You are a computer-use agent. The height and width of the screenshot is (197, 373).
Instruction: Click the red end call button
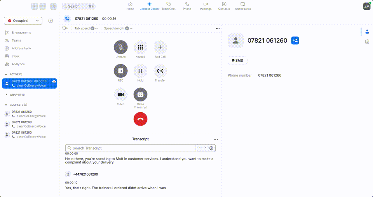tap(140, 119)
